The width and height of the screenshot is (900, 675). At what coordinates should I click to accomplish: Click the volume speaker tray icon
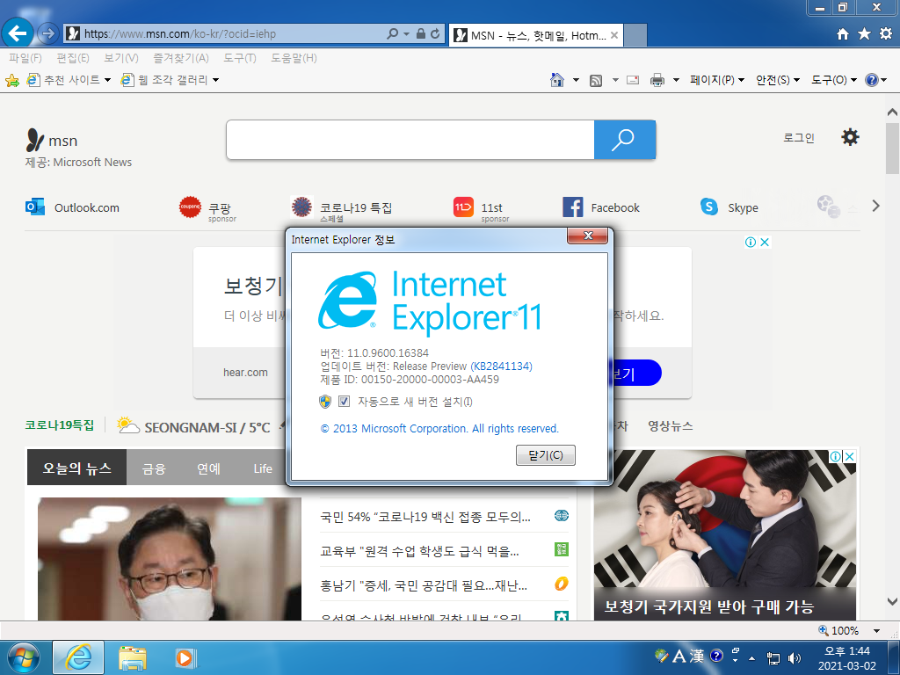pyautogui.click(x=795, y=657)
